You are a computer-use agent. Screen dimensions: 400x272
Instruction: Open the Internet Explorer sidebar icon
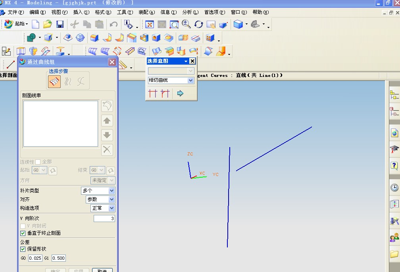[x=394, y=132]
